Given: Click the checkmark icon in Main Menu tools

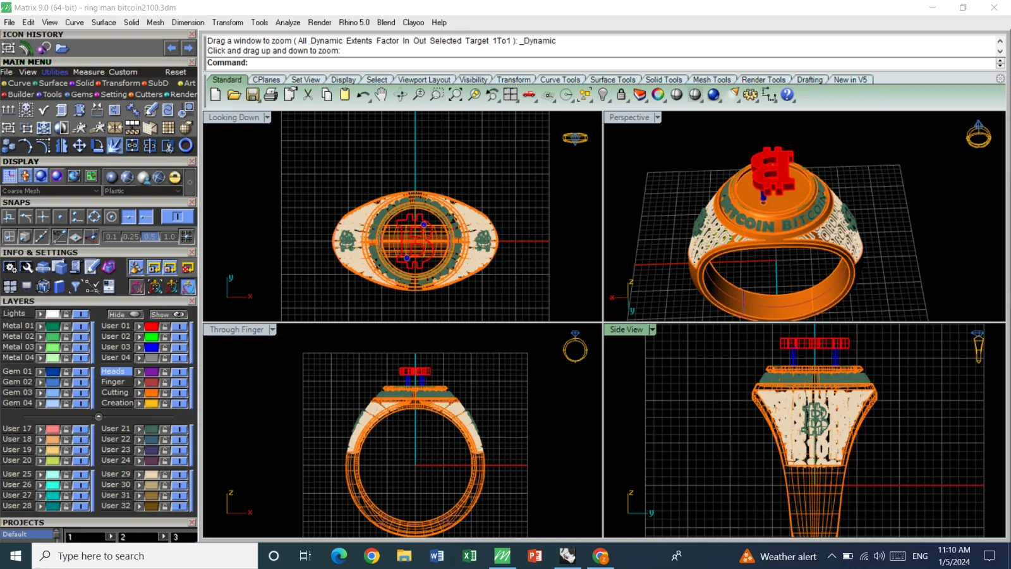Looking at the screenshot, I should [44, 110].
